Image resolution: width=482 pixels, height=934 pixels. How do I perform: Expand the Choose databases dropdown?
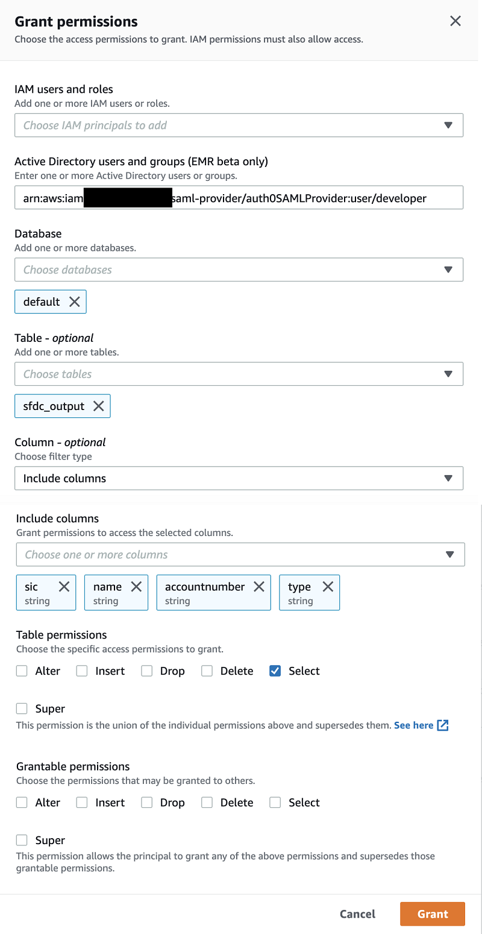(239, 270)
